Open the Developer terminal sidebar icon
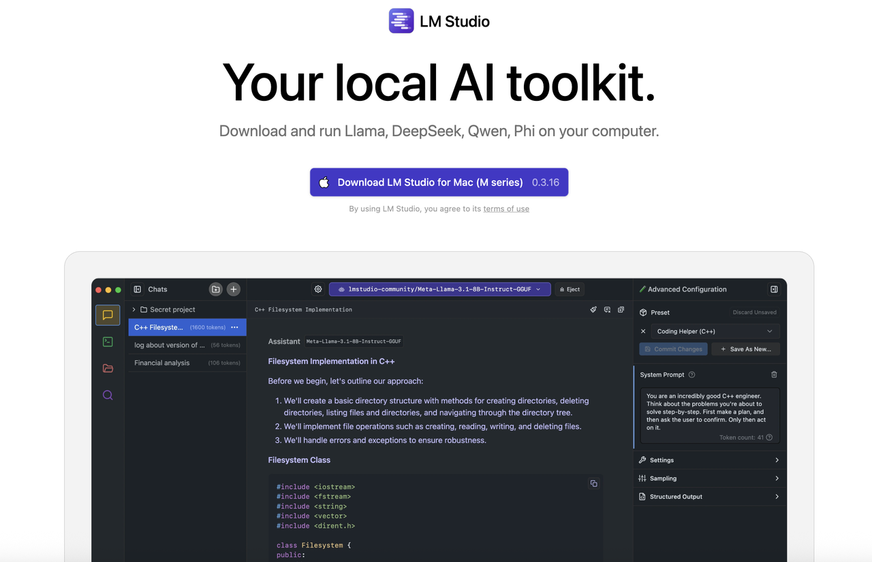Viewport: 872px width, 562px height. point(108,342)
